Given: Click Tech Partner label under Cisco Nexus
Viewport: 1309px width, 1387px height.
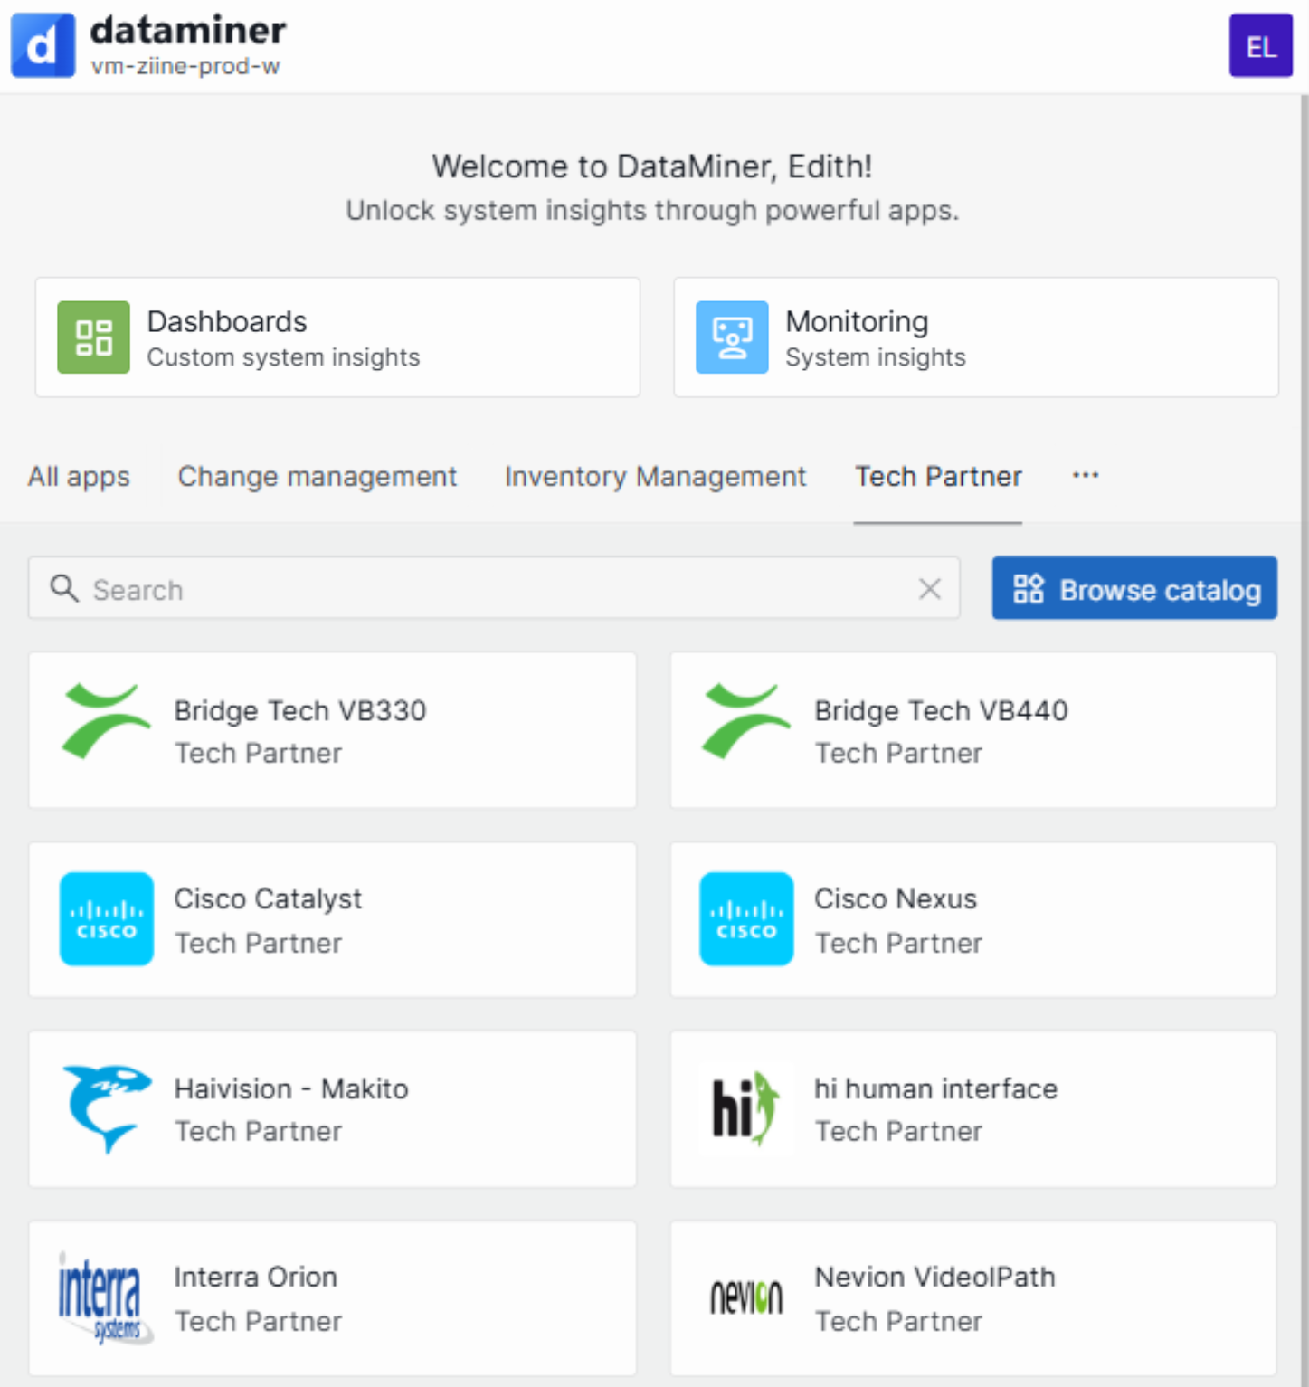Looking at the screenshot, I should 898,943.
